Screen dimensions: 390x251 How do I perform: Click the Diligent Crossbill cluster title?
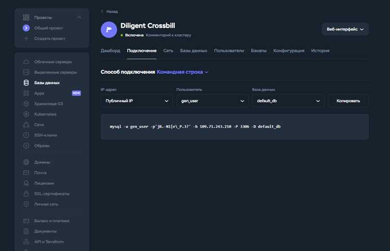pyautogui.click(x=148, y=26)
